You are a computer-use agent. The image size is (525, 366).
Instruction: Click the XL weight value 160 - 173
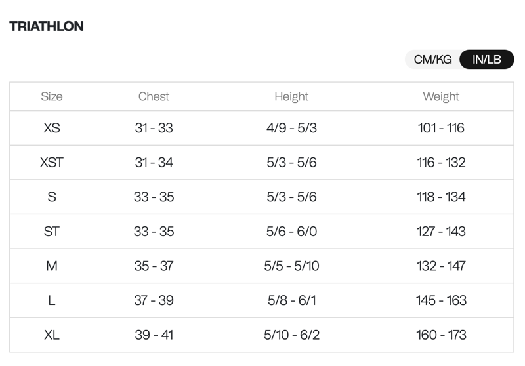441,335
